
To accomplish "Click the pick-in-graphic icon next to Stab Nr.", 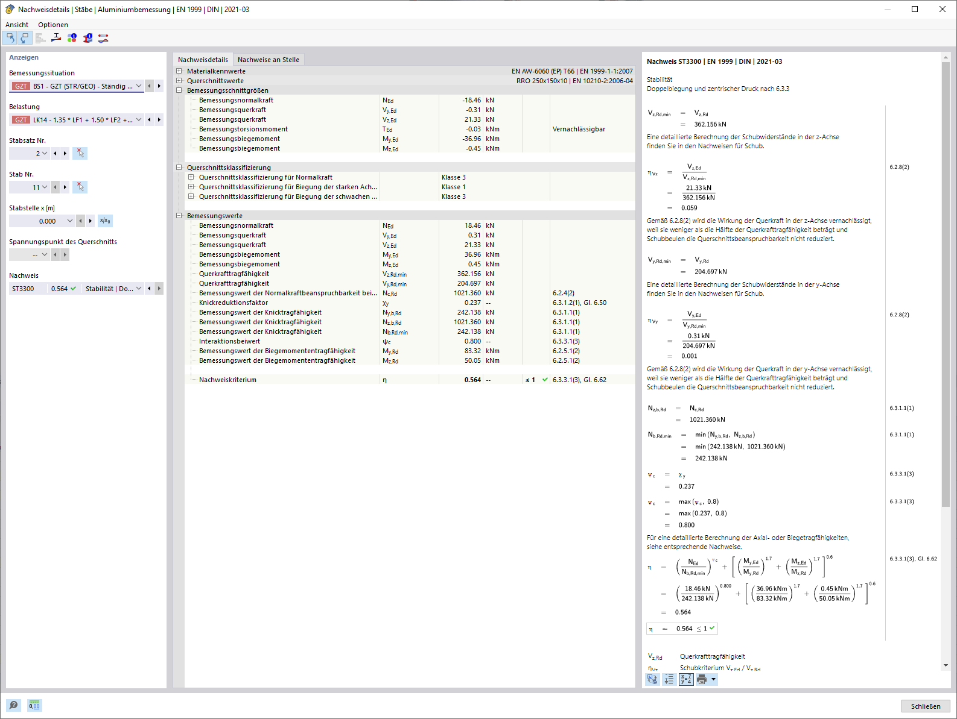I will point(80,187).
